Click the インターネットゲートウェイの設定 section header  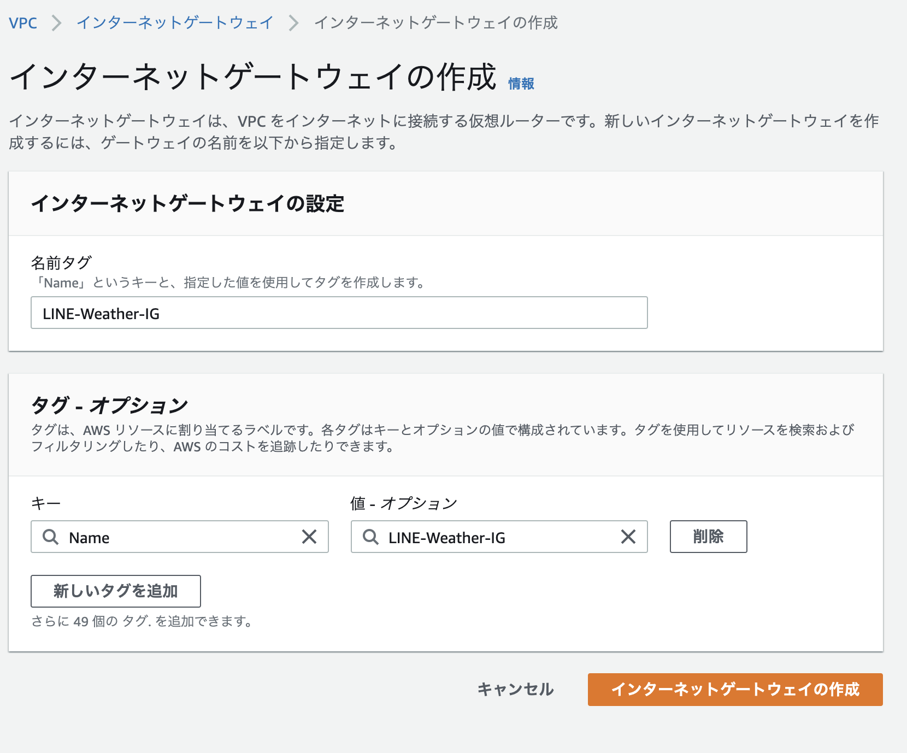tap(189, 203)
